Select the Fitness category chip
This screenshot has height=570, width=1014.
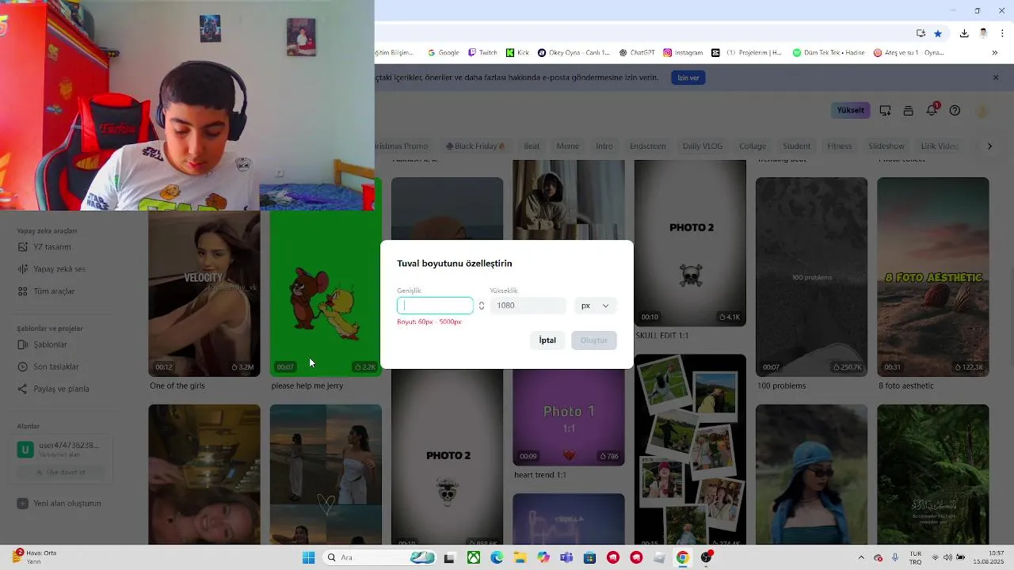coord(840,146)
